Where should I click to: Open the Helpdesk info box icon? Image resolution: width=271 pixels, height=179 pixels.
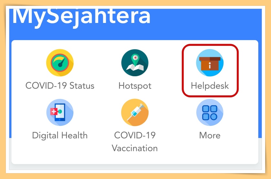point(210,63)
